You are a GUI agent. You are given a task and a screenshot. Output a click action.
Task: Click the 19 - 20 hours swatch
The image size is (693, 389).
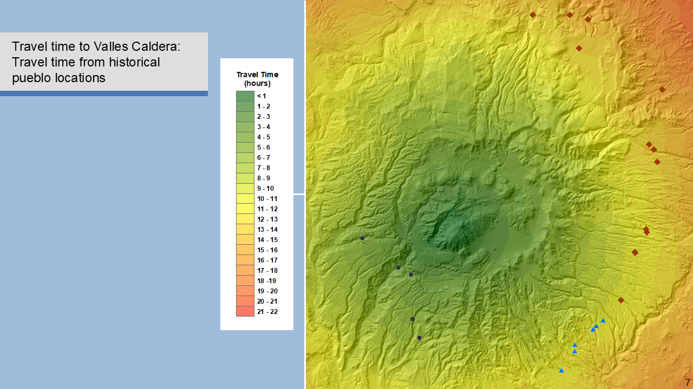[x=245, y=291]
